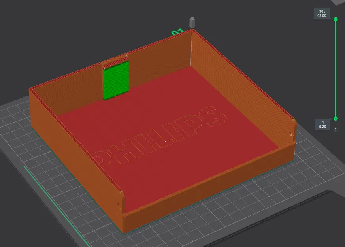Click the bottom layer slider handle
The height and width of the screenshot is (247, 345).
pyautogui.click(x=336, y=118)
